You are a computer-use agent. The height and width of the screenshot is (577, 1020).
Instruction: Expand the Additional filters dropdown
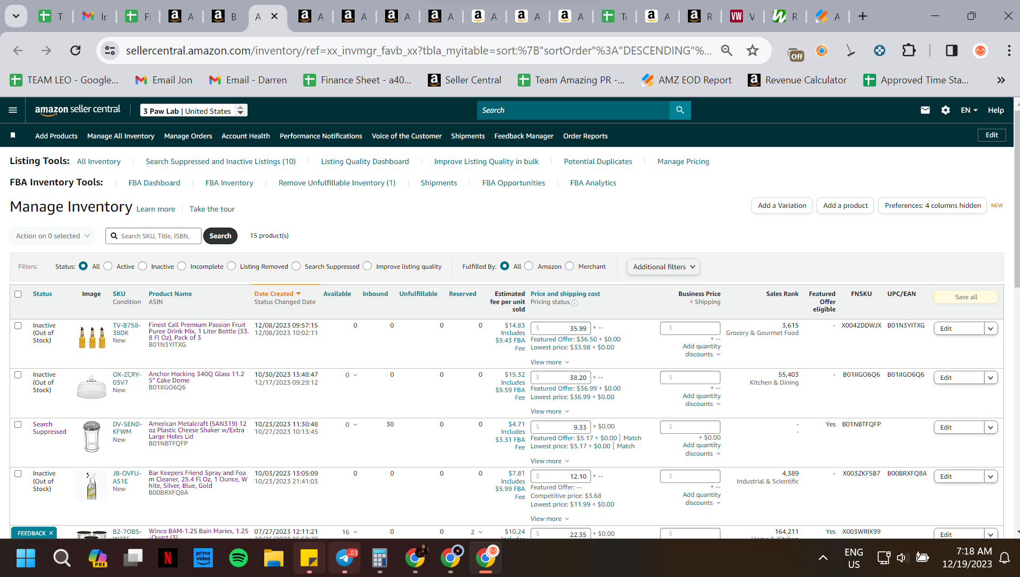663,267
